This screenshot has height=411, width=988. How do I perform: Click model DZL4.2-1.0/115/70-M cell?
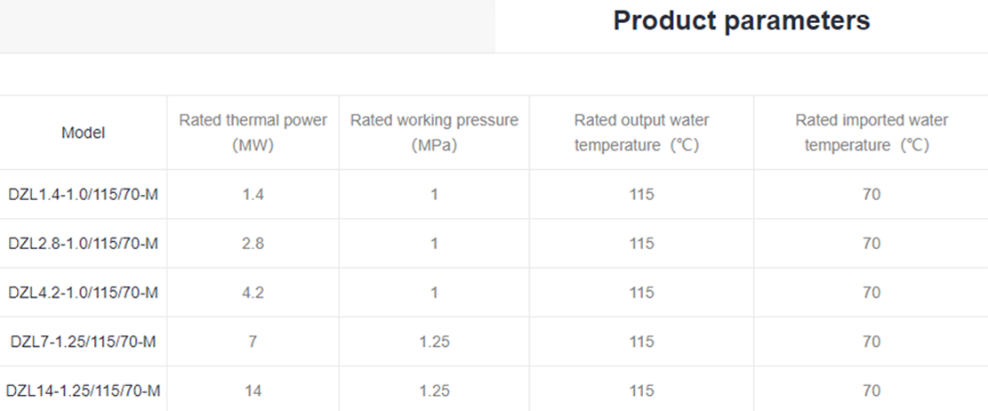[x=84, y=293]
